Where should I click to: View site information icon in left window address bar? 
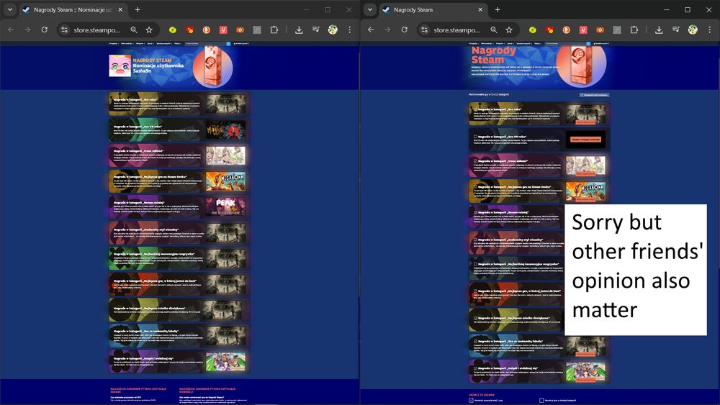coord(64,29)
